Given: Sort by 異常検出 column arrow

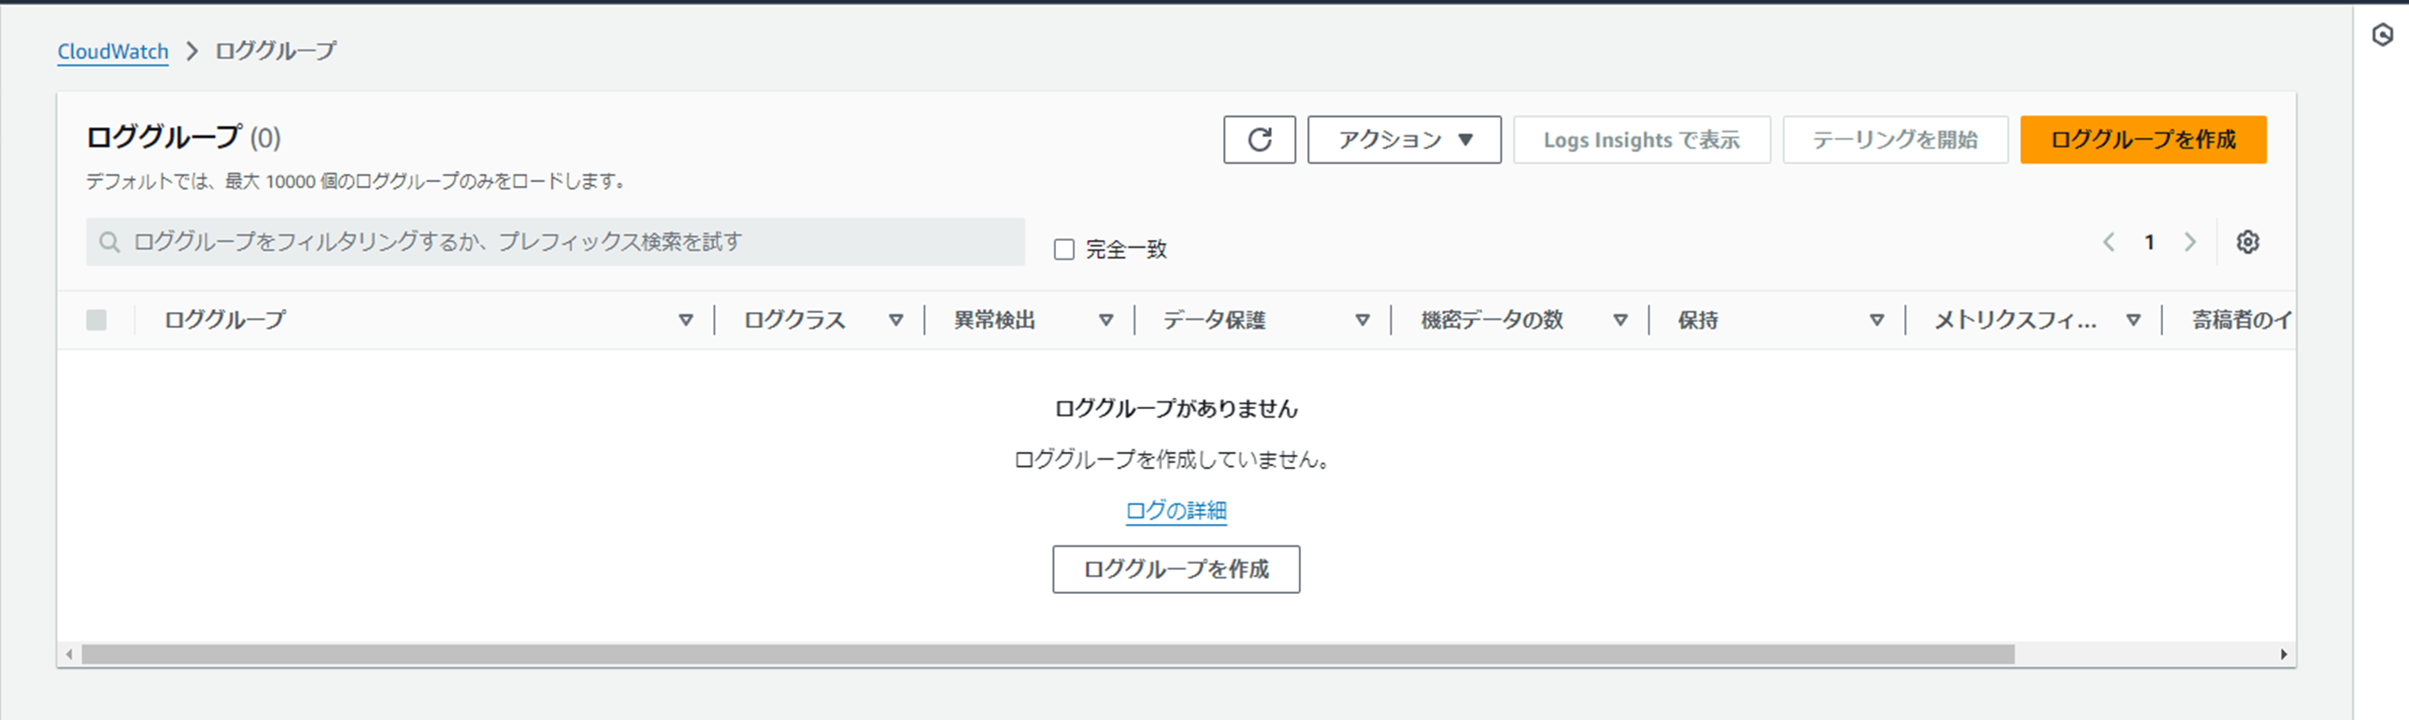Looking at the screenshot, I should tap(1106, 319).
